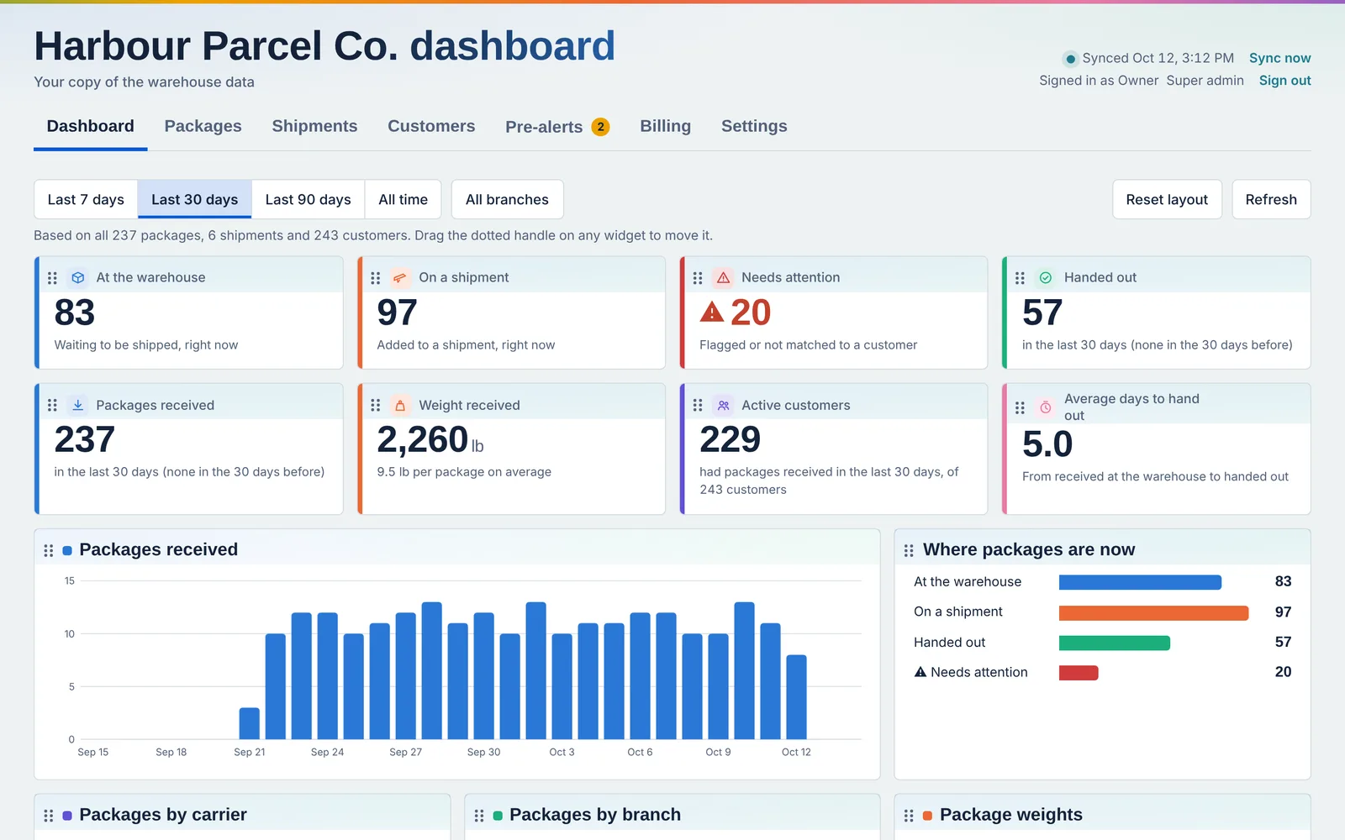Click the Packages received download icon
Viewport: 1345px width, 840px height.
pyautogui.click(x=78, y=405)
